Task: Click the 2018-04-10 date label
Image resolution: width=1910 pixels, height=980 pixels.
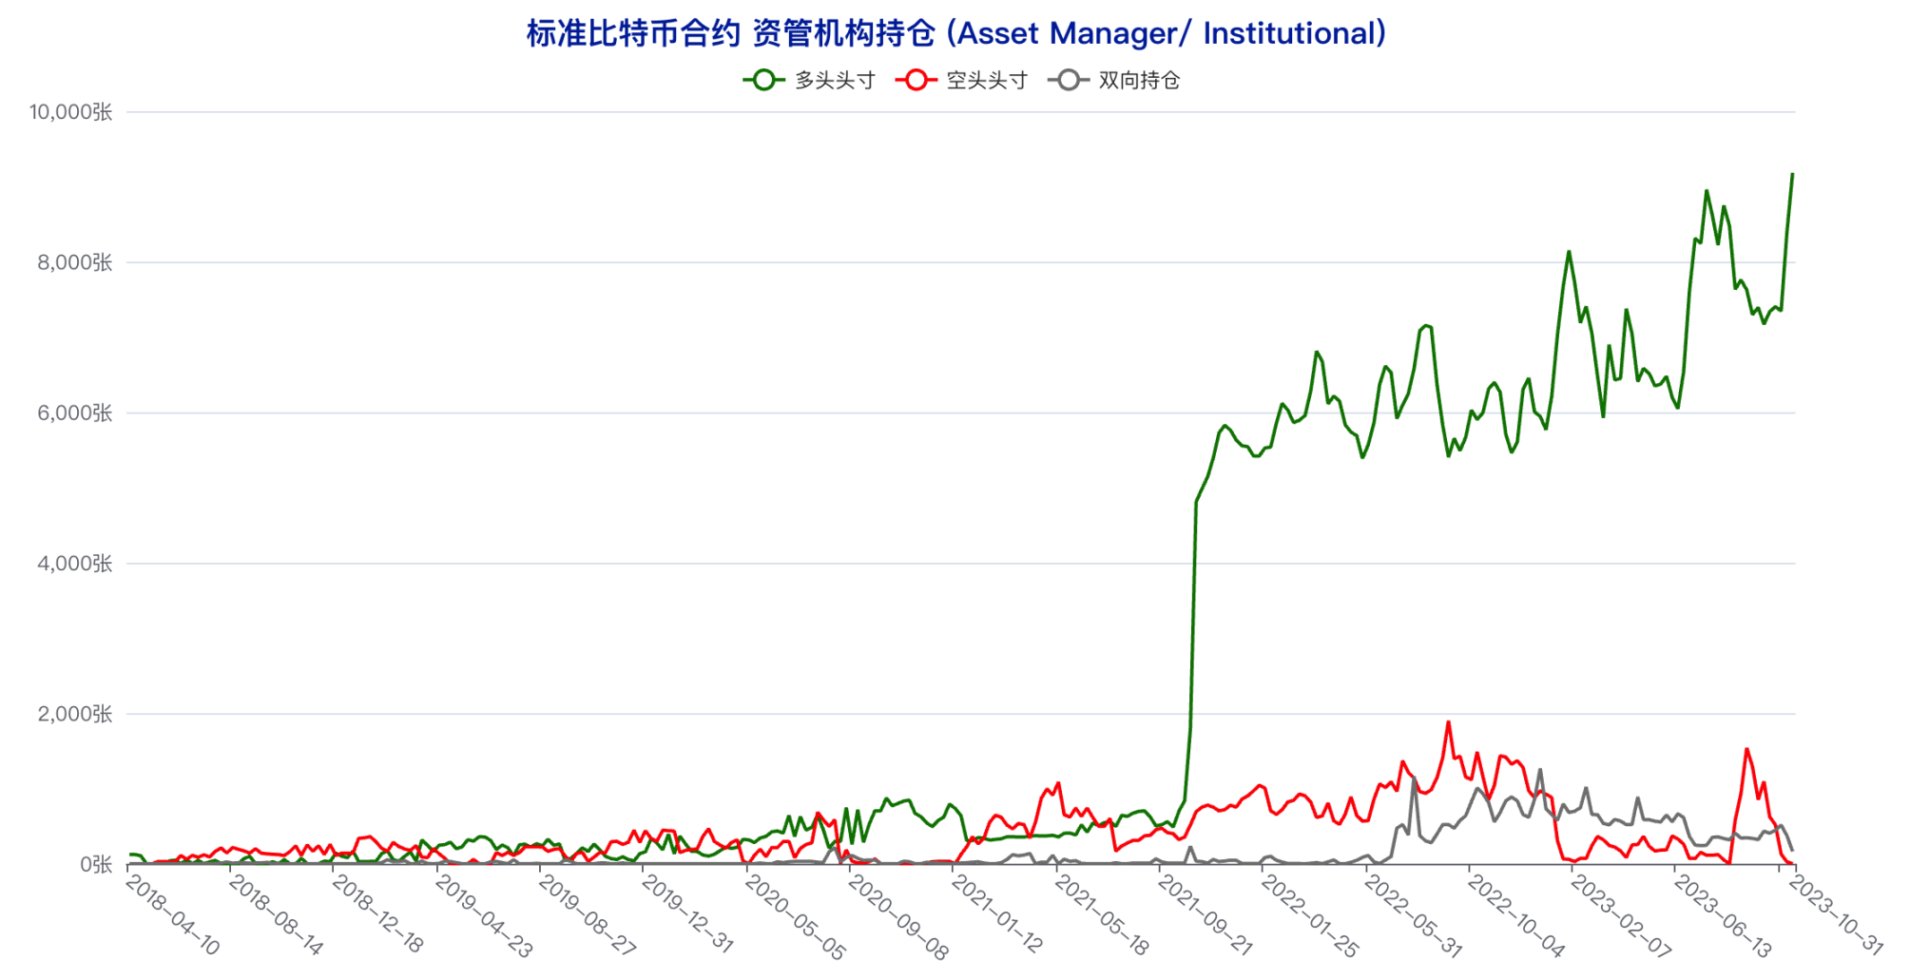Action: (172, 914)
